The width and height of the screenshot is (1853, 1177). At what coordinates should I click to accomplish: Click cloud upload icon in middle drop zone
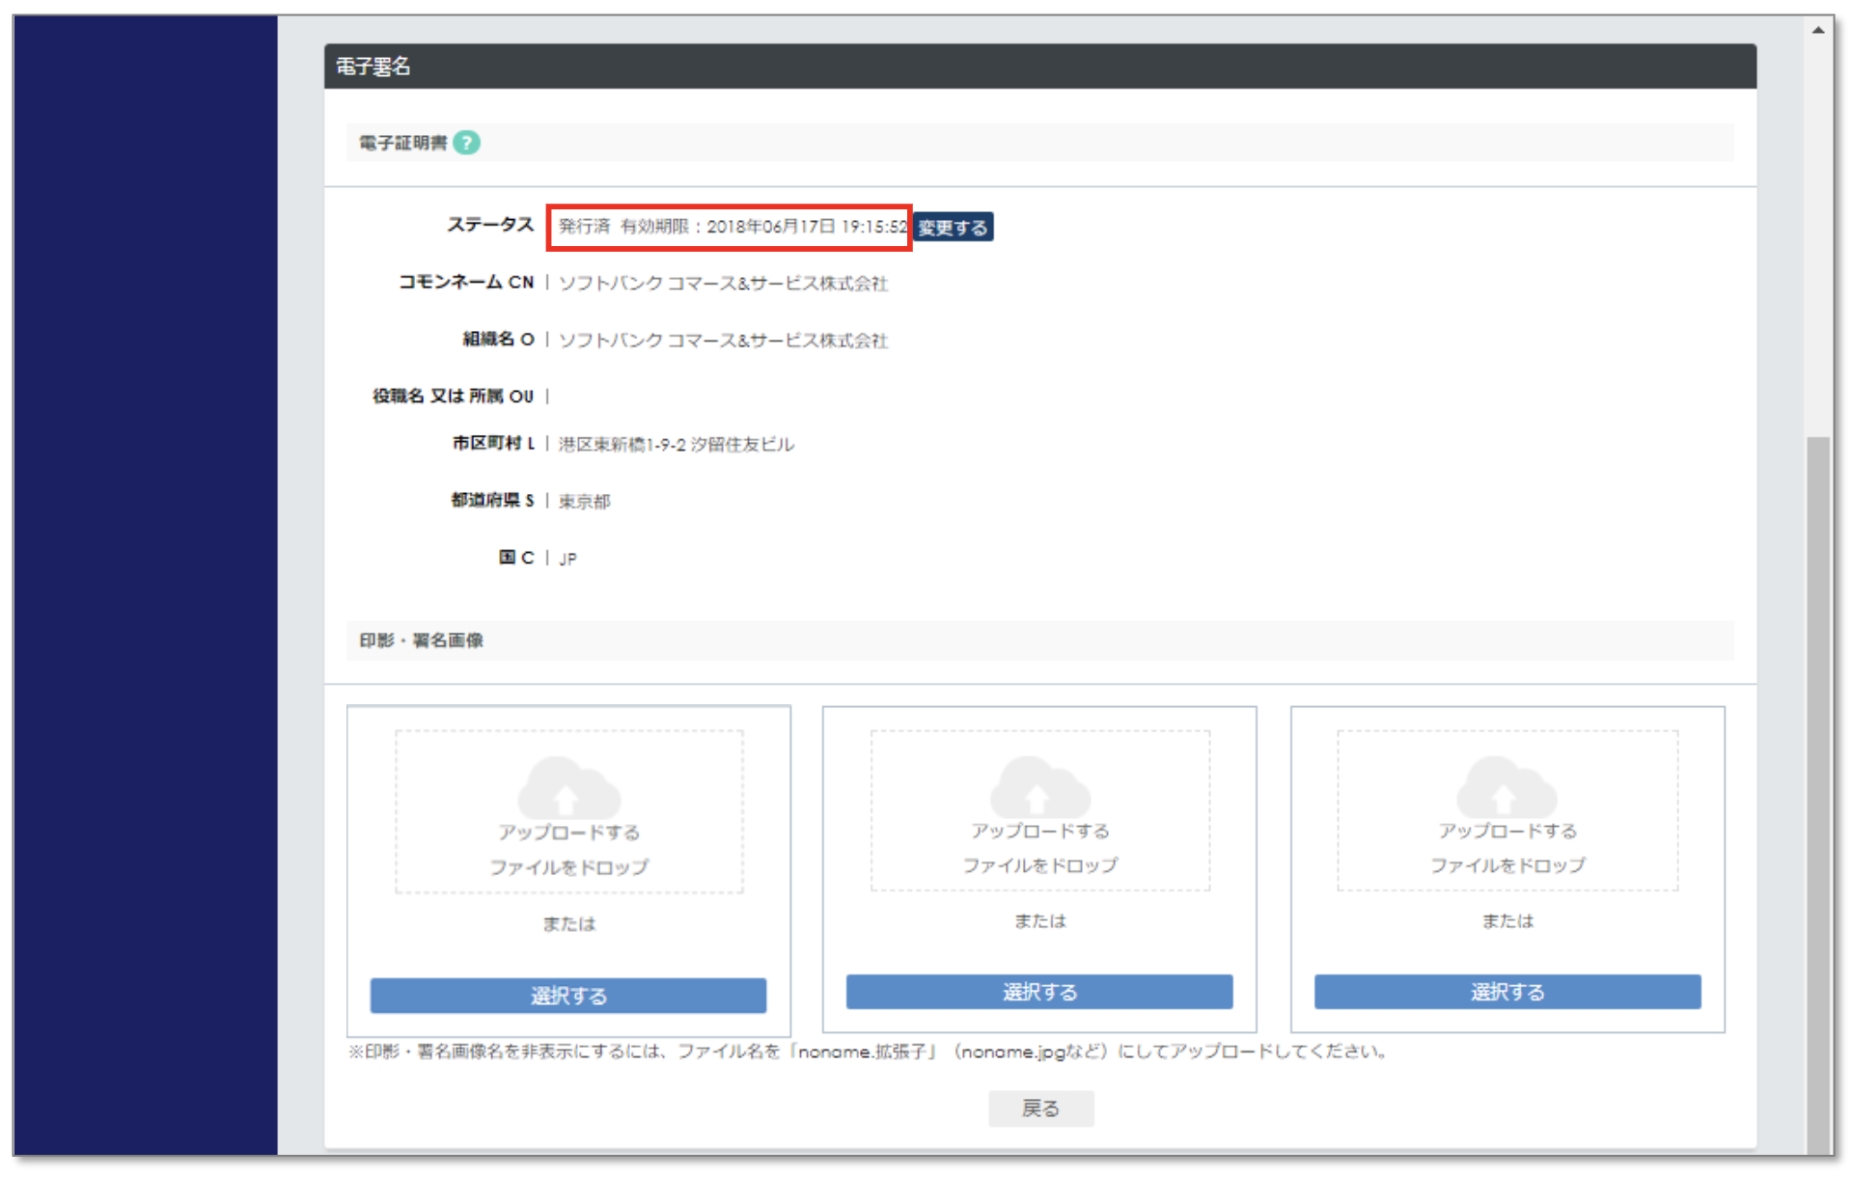pyautogui.click(x=1039, y=787)
